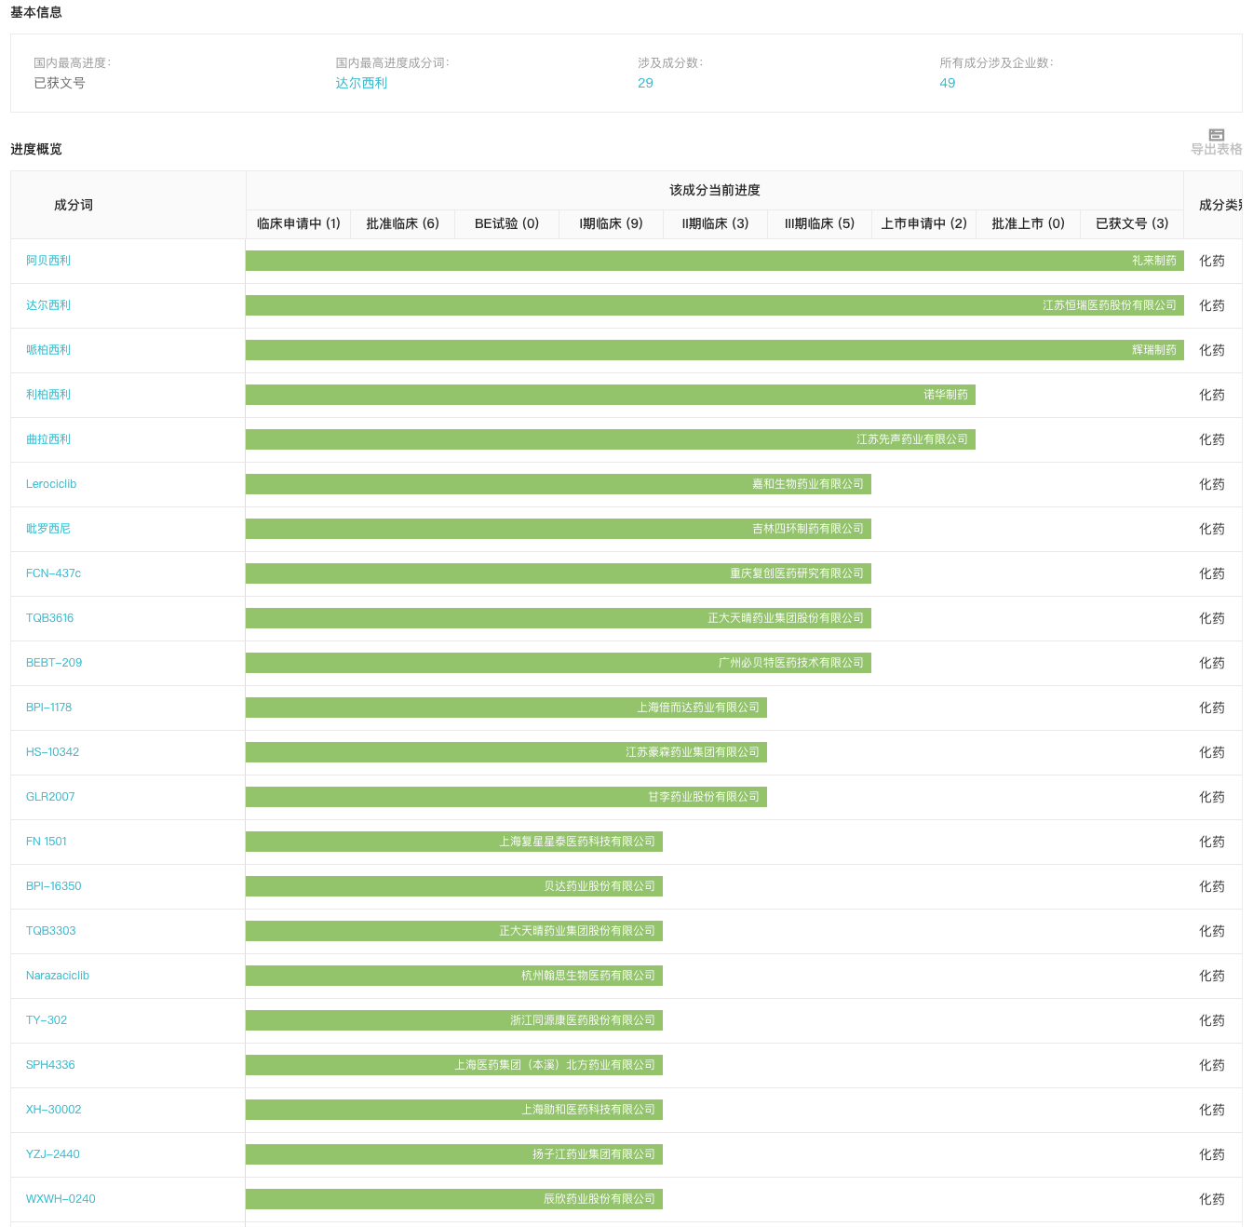Open the 哌柏西利 ingredient link
The height and width of the screenshot is (1227, 1253).
[x=48, y=350]
